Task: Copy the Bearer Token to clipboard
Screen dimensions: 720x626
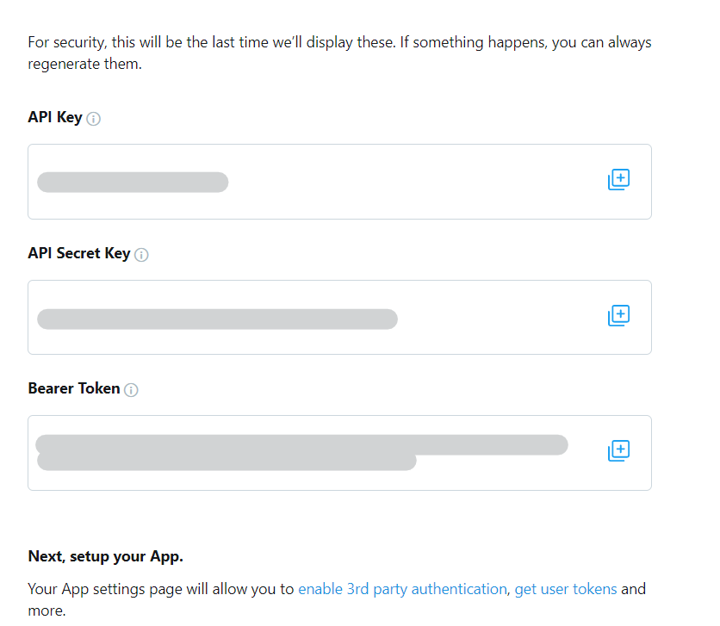Action: point(618,450)
